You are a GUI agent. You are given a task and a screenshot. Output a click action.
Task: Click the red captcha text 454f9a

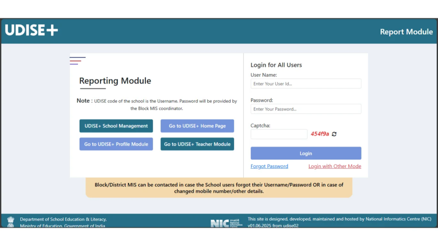319,134
